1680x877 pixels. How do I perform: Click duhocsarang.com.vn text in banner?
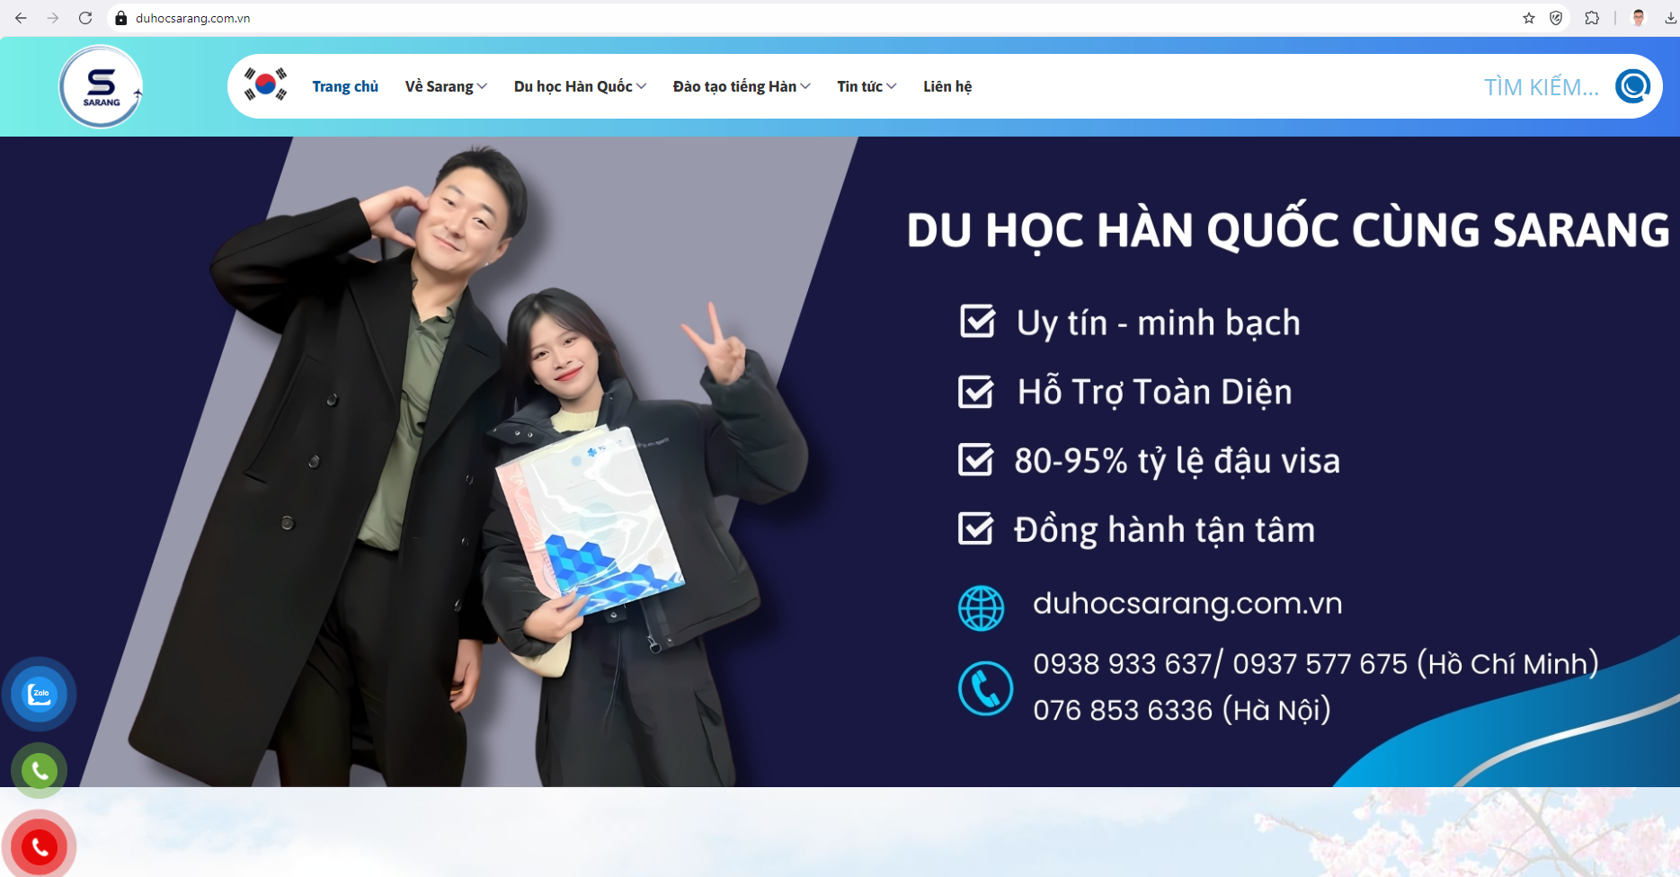(x=1187, y=603)
